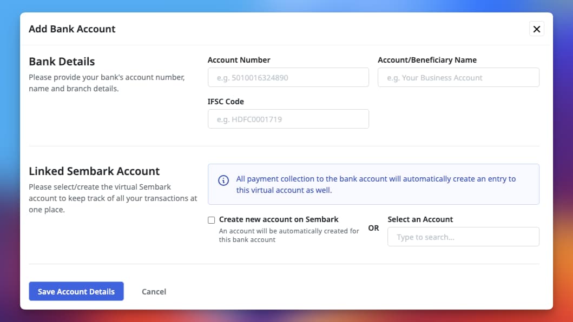The image size is (573, 322).
Task: Click the Account/Beneficiary Name input
Action: [x=458, y=77]
